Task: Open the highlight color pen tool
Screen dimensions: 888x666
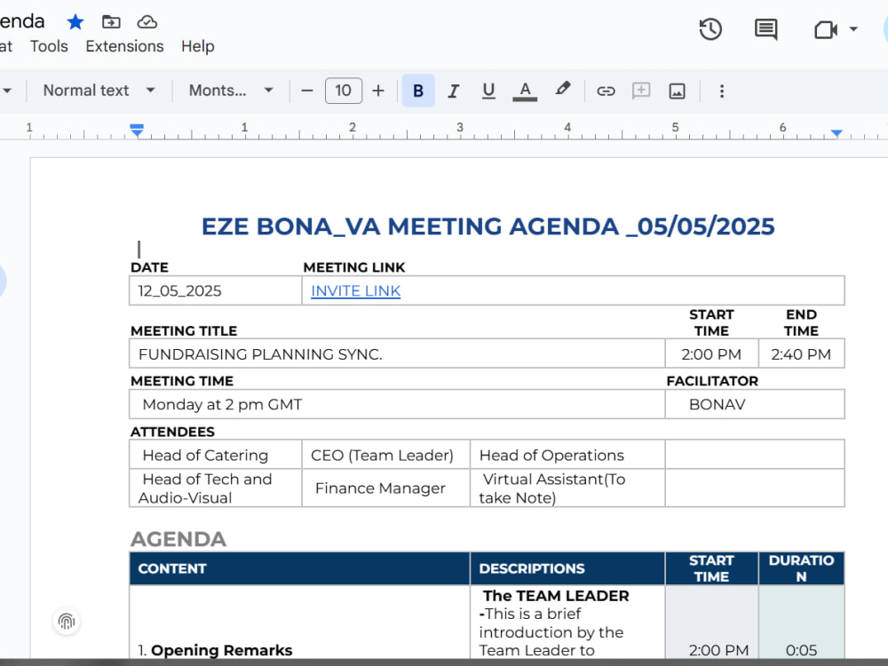Action: pyautogui.click(x=562, y=90)
